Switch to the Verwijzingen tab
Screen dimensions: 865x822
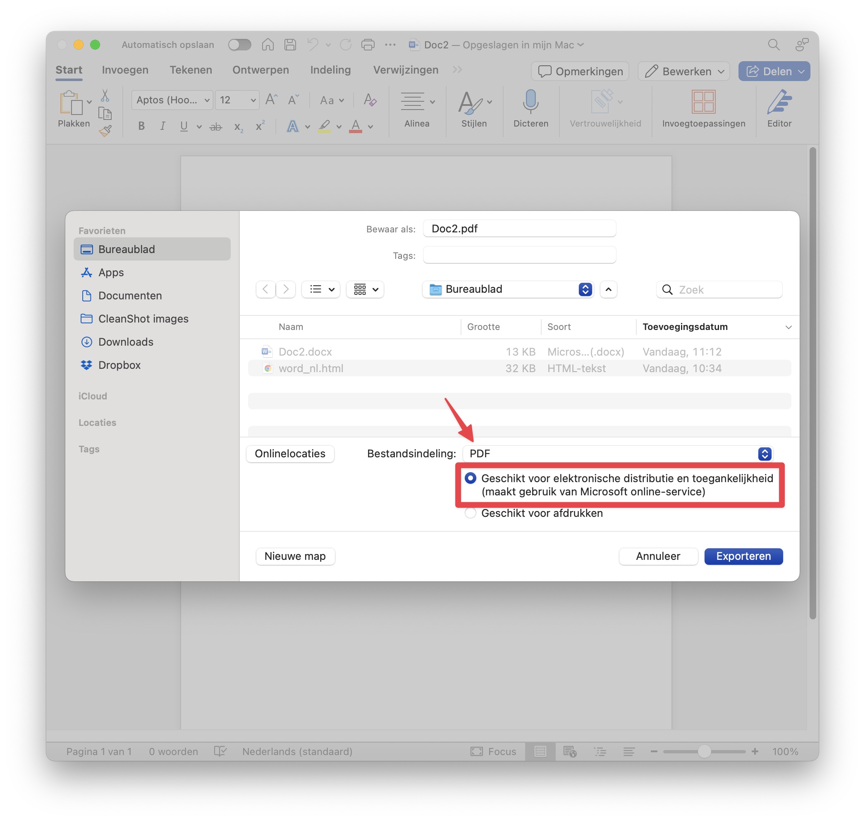pos(405,70)
